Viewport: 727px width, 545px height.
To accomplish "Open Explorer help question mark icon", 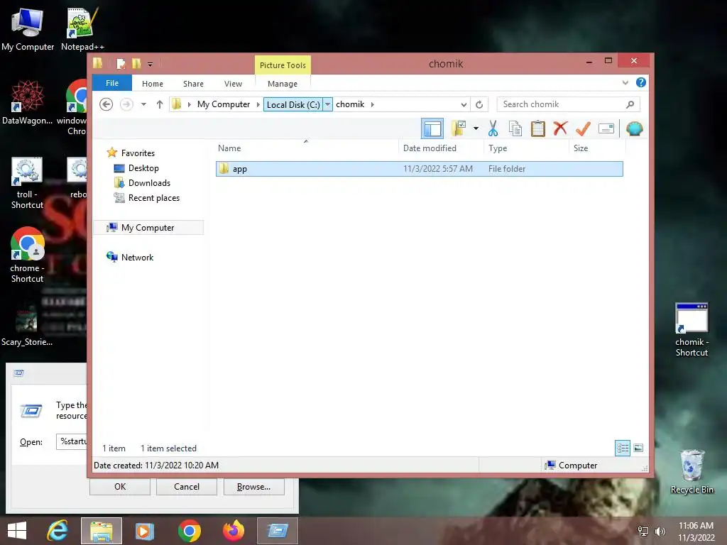I will [641, 82].
